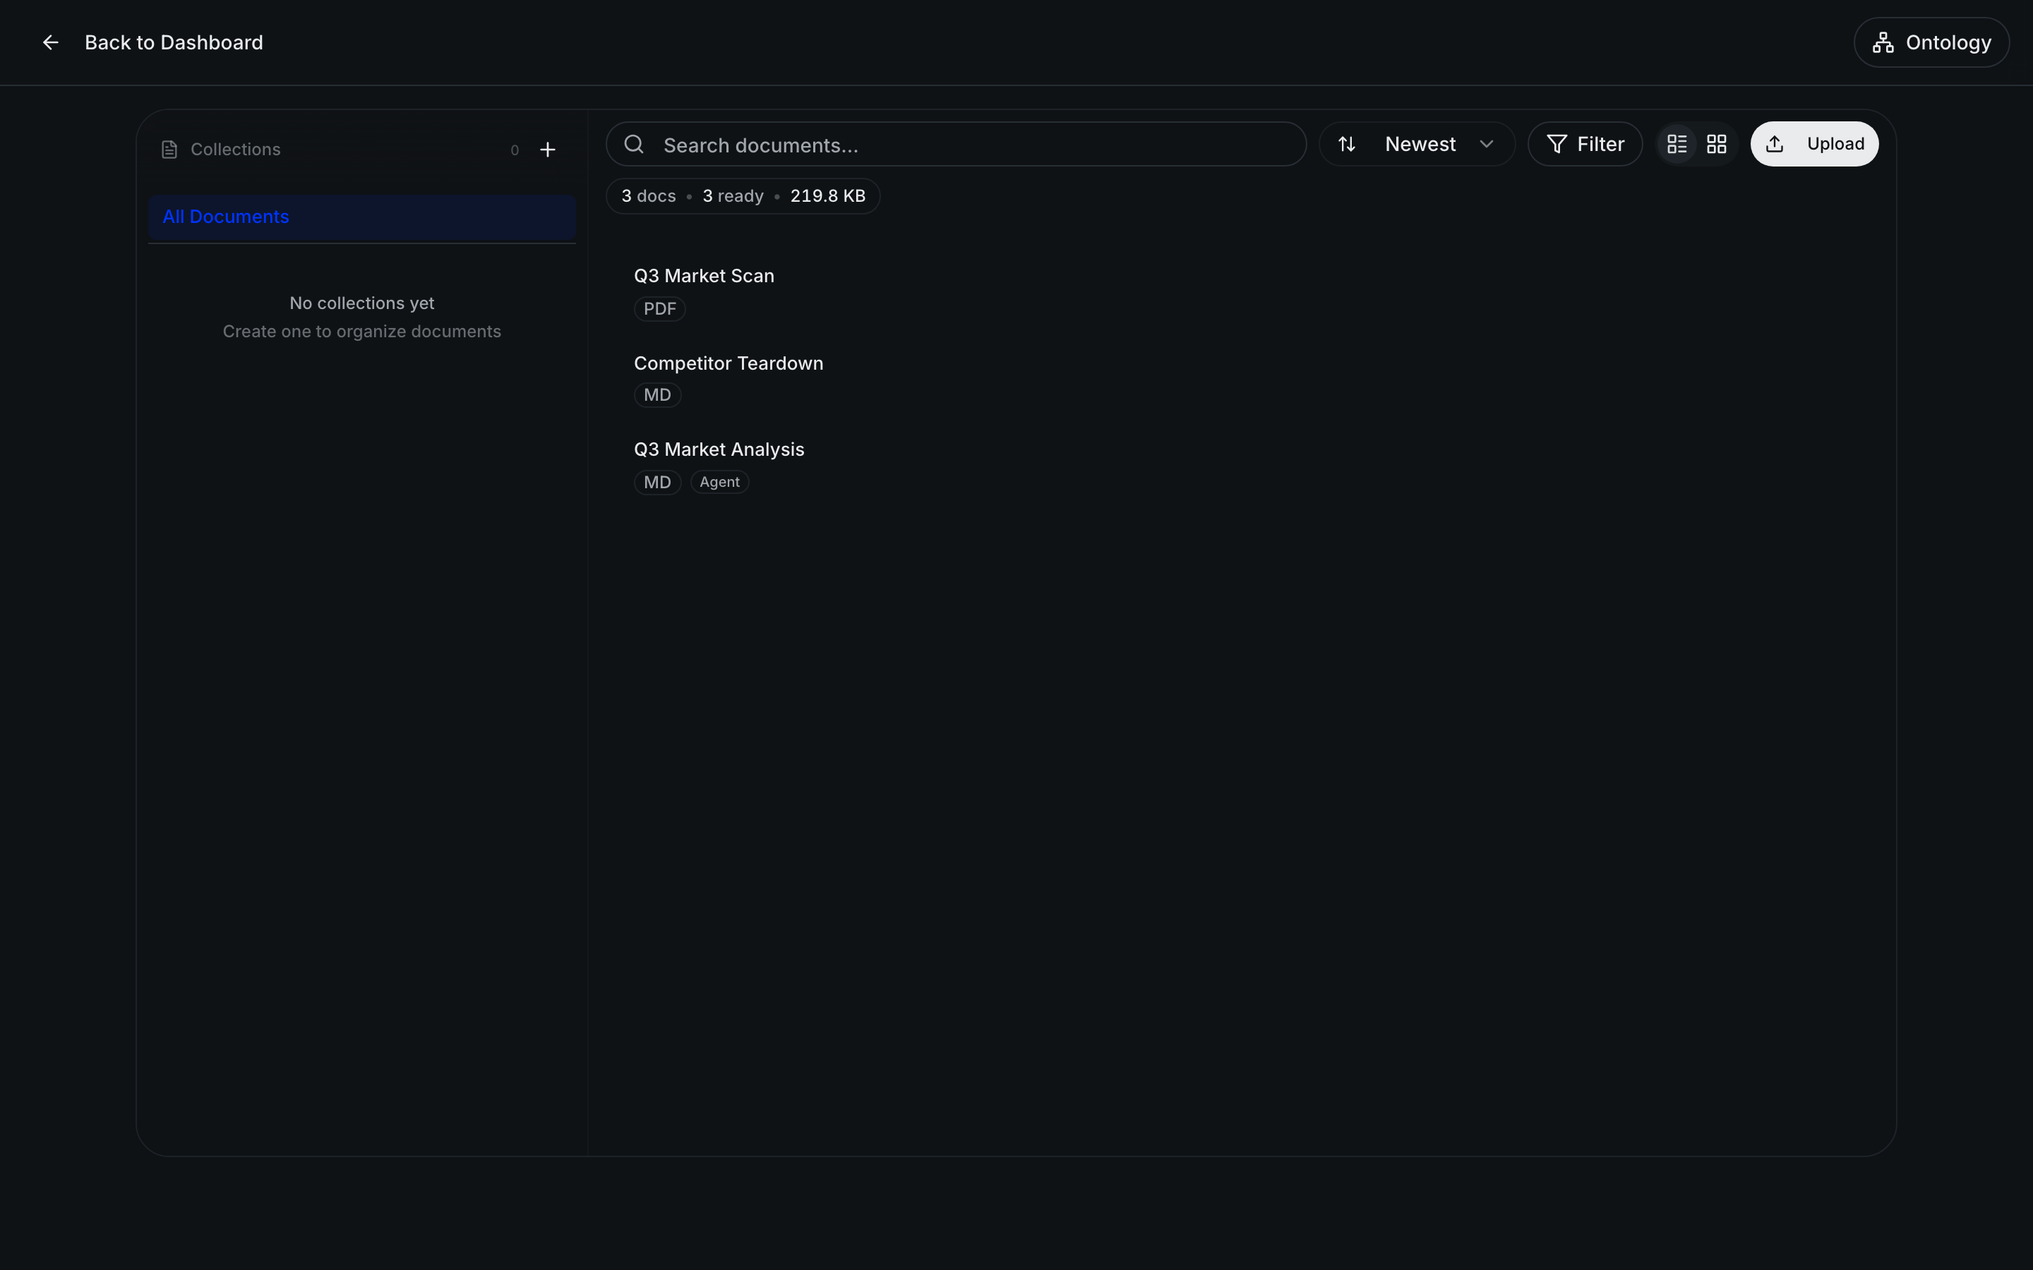Click the search magnifier icon
The image size is (2033, 1270).
pyautogui.click(x=635, y=145)
